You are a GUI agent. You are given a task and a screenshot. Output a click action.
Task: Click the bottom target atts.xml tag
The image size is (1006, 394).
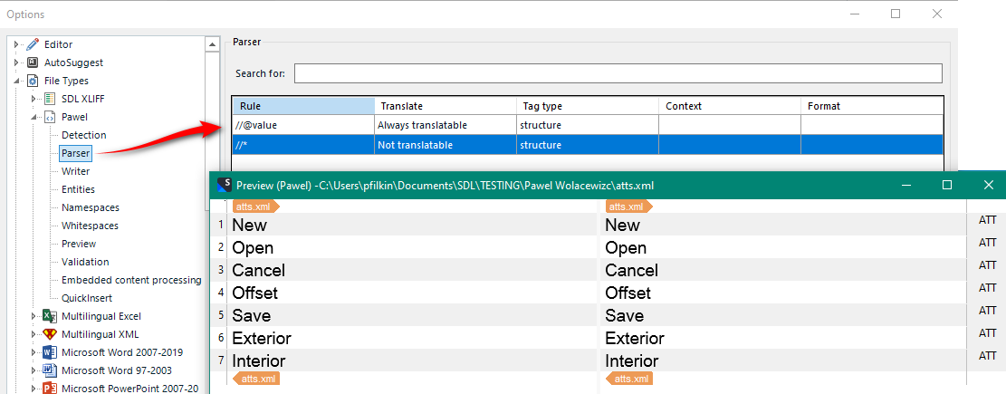629,379
